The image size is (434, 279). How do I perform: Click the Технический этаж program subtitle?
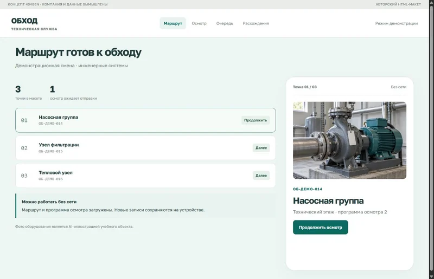340,212
